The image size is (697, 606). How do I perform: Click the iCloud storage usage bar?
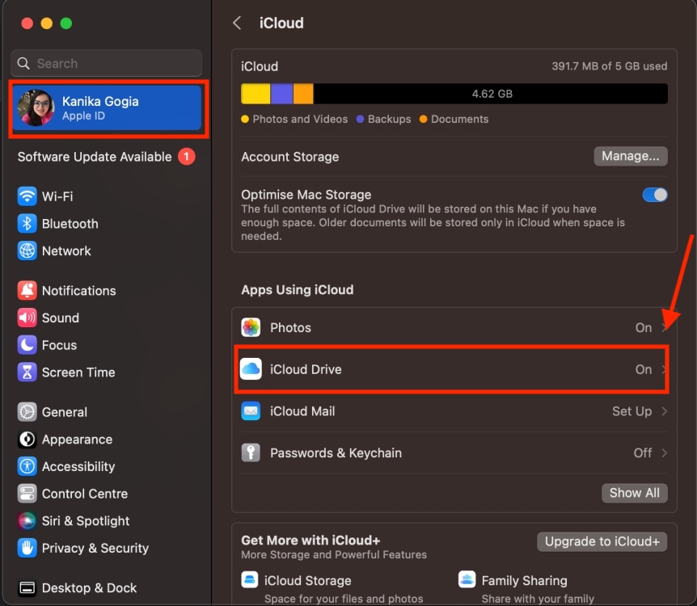tap(453, 93)
